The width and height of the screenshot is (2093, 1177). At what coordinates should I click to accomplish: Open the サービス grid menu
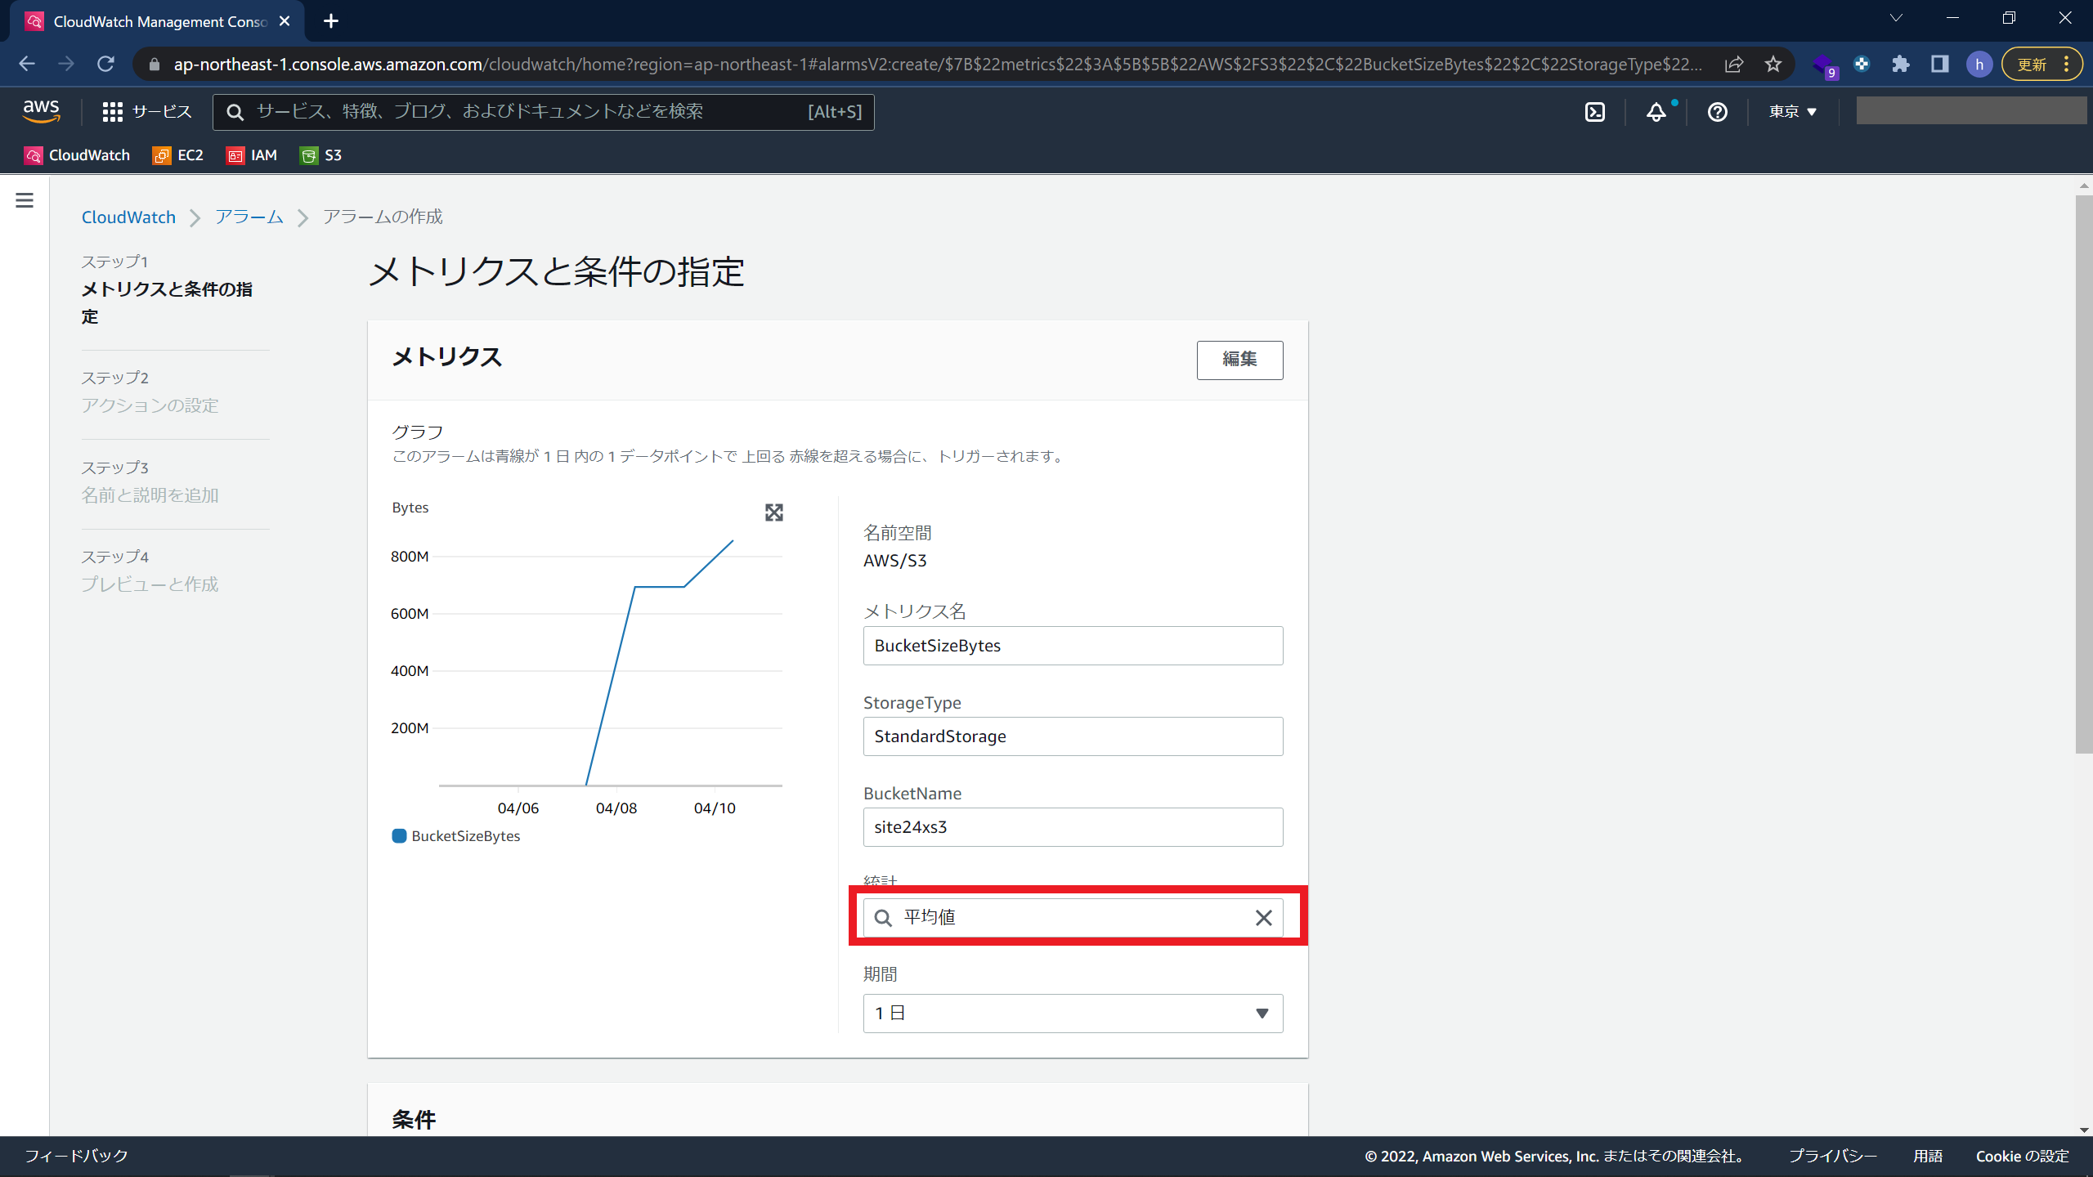147,112
